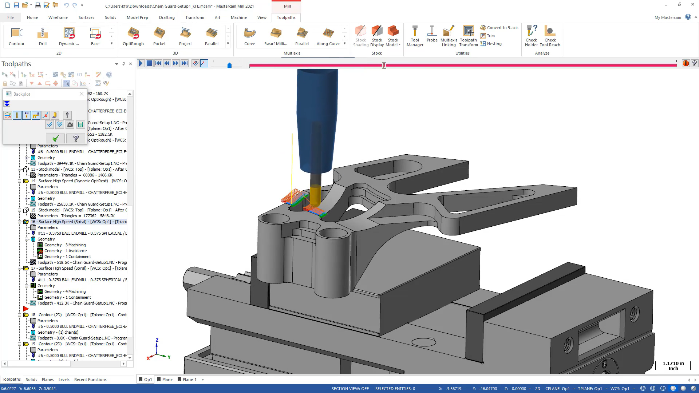Open the Transform ribbon tab

click(195, 17)
